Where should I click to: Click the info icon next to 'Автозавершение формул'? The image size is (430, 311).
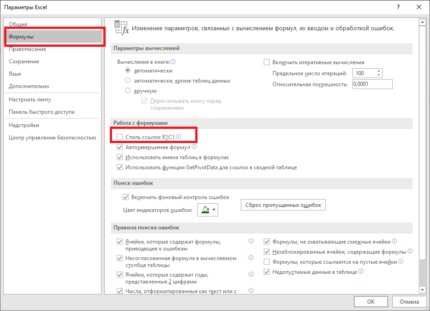(x=194, y=147)
